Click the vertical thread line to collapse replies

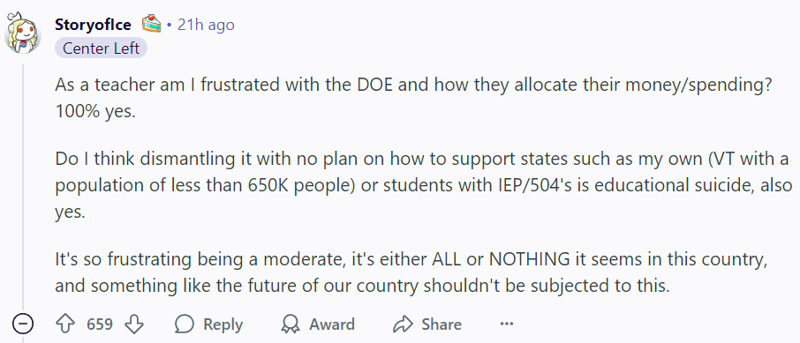point(23,189)
